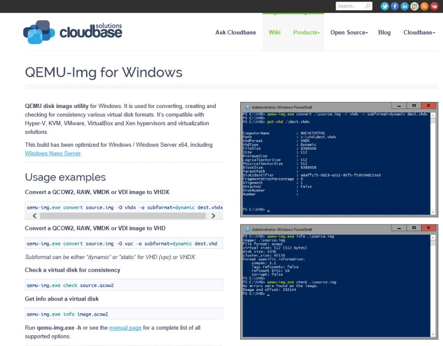Open Ask Cloudbase menu item

[236, 33]
